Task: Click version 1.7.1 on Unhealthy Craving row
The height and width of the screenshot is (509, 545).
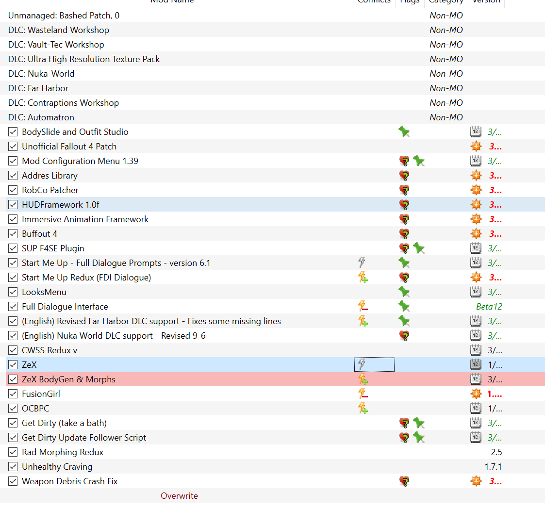Action: tap(493, 467)
